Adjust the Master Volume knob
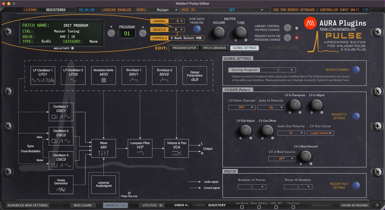 click(x=219, y=32)
